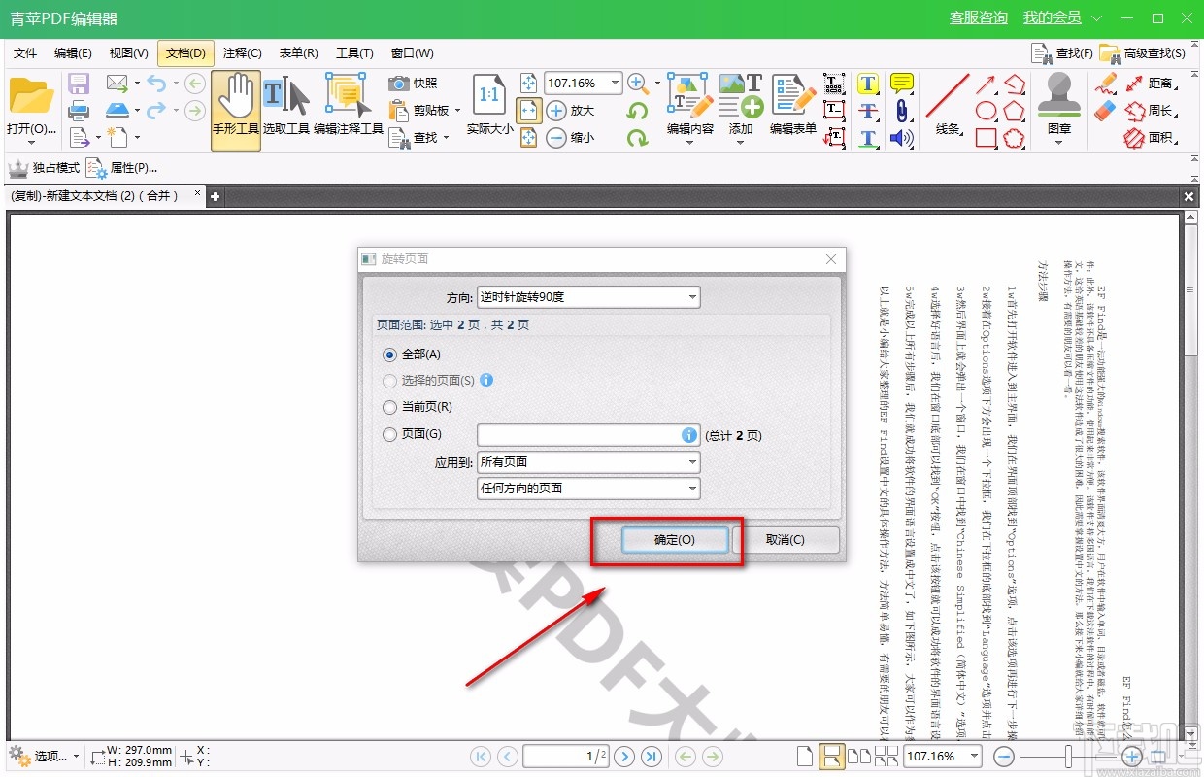The width and height of the screenshot is (1204, 777).
Task: Select the eraser tool icon
Action: [1105, 111]
